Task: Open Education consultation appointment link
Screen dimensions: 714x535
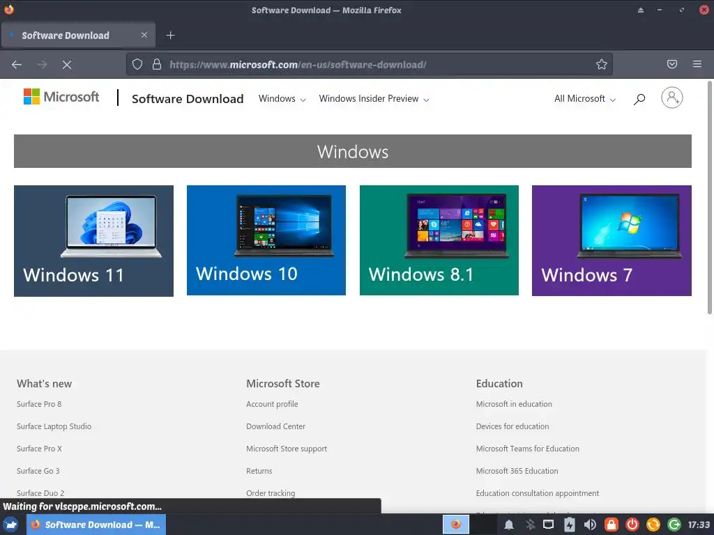Action: coord(538,493)
